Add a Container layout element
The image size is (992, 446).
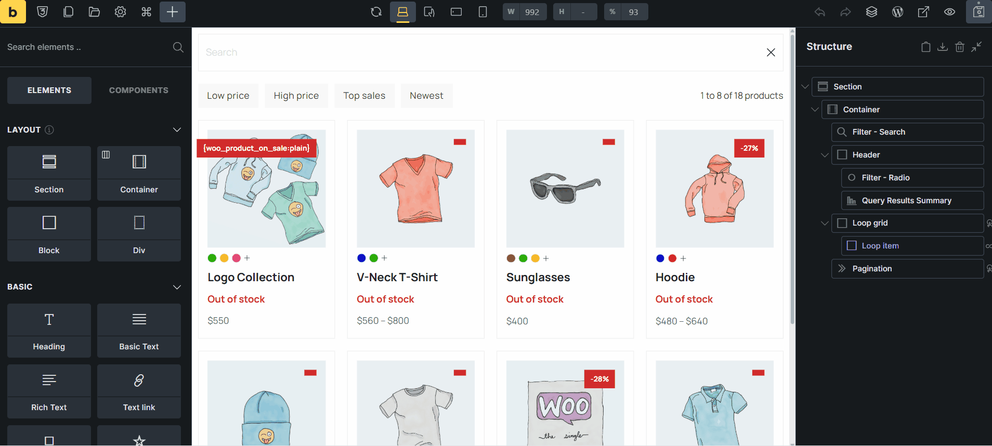tap(139, 173)
